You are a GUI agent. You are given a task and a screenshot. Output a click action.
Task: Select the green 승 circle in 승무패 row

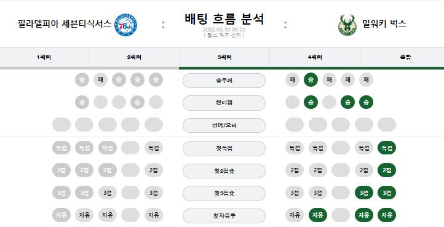[311, 79]
